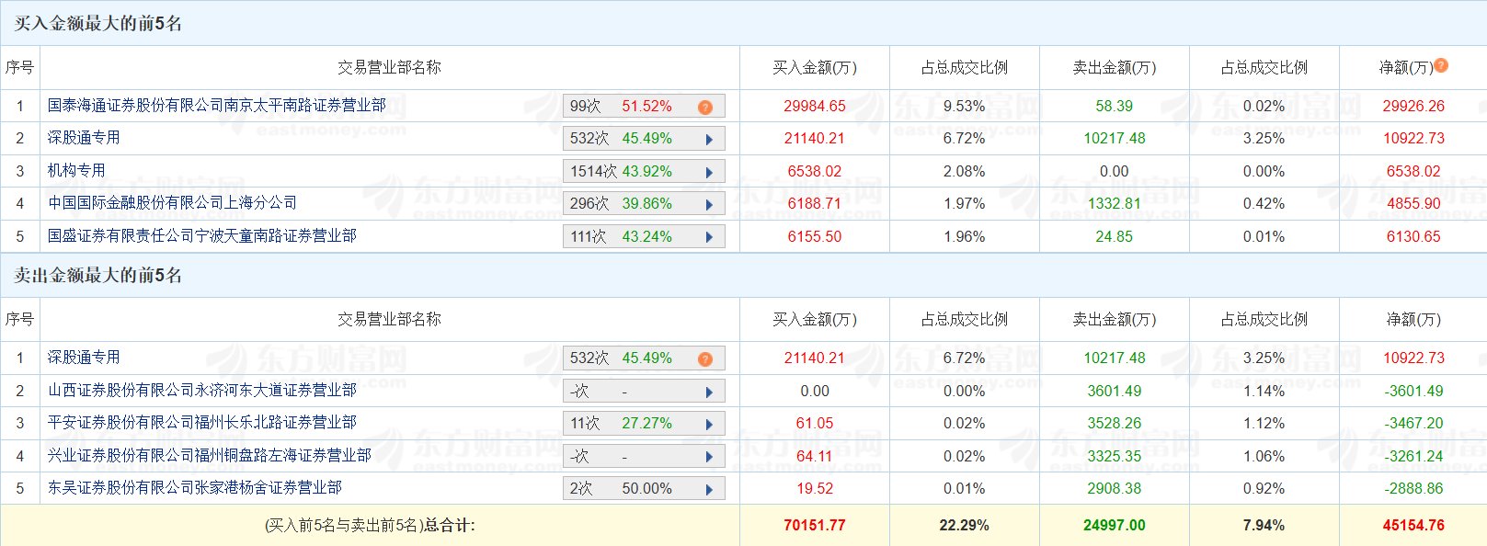Click the orange question icon in 国泰海通证券 row
Image resolution: width=1487 pixels, height=546 pixels.
pos(705,107)
